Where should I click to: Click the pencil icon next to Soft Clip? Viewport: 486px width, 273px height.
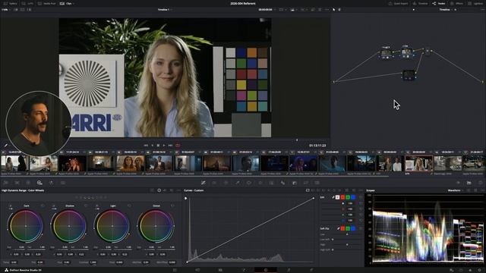[x=339, y=228]
